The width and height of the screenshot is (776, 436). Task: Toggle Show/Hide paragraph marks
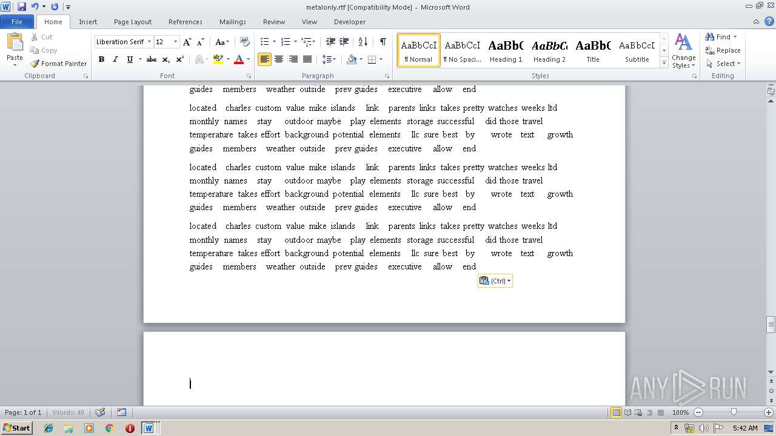pos(383,42)
